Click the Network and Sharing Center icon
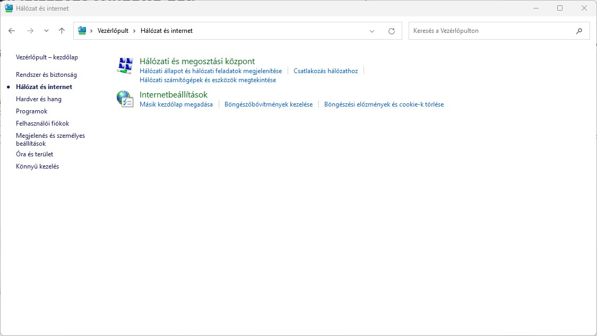The image size is (597, 336). point(125,66)
